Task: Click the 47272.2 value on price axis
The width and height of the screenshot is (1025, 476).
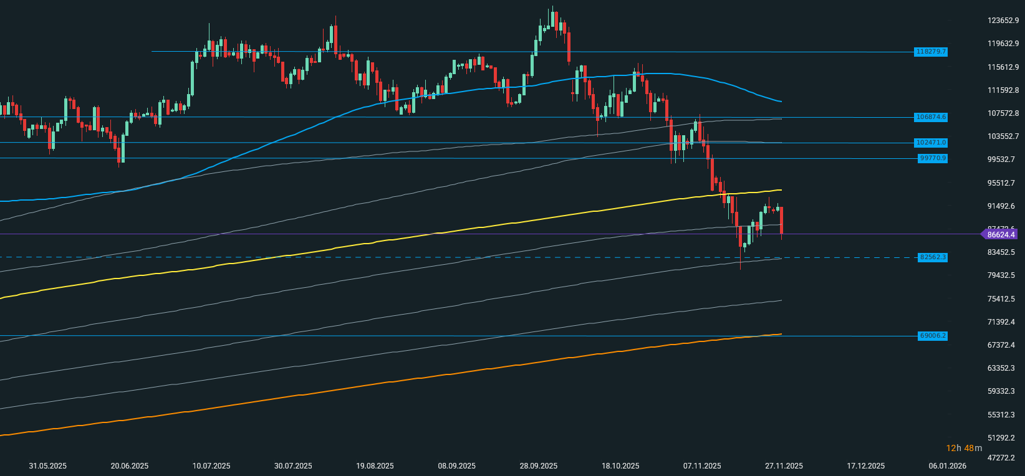Action: pos(1003,458)
